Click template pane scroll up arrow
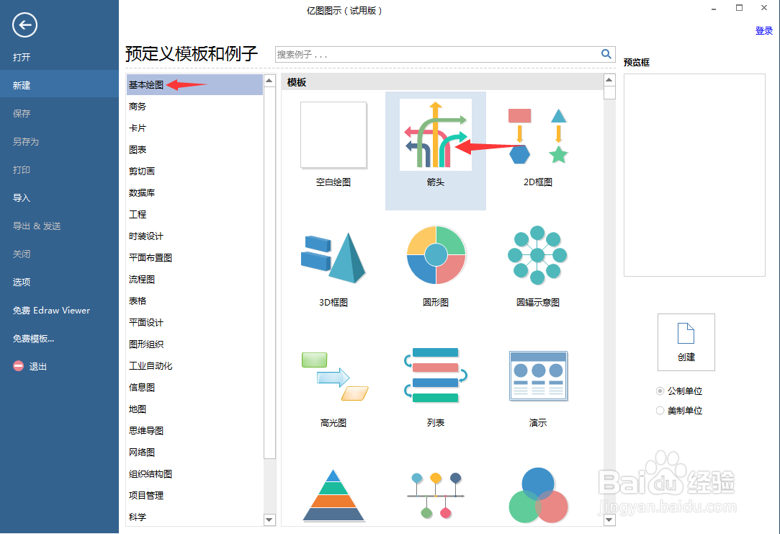This screenshot has width=780, height=534. [609, 80]
